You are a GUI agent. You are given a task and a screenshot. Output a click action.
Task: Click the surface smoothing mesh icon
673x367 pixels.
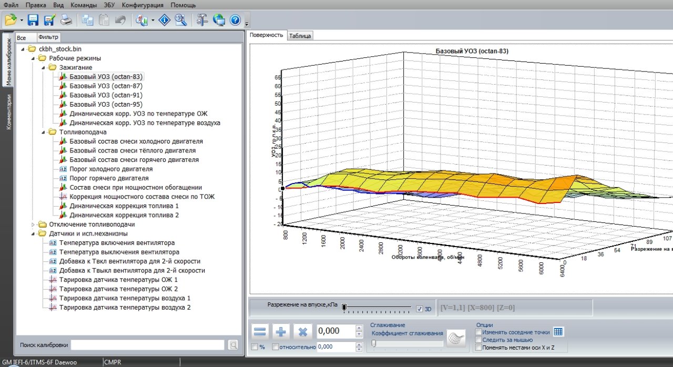456,339
